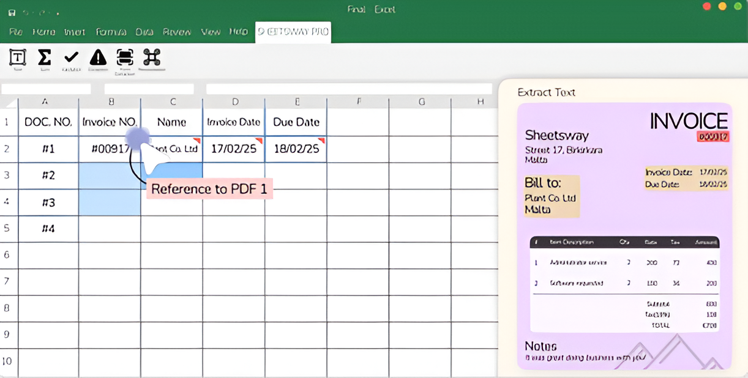Click the four-node connector icon
This screenshot has width=748, height=378.
click(x=151, y=57)
